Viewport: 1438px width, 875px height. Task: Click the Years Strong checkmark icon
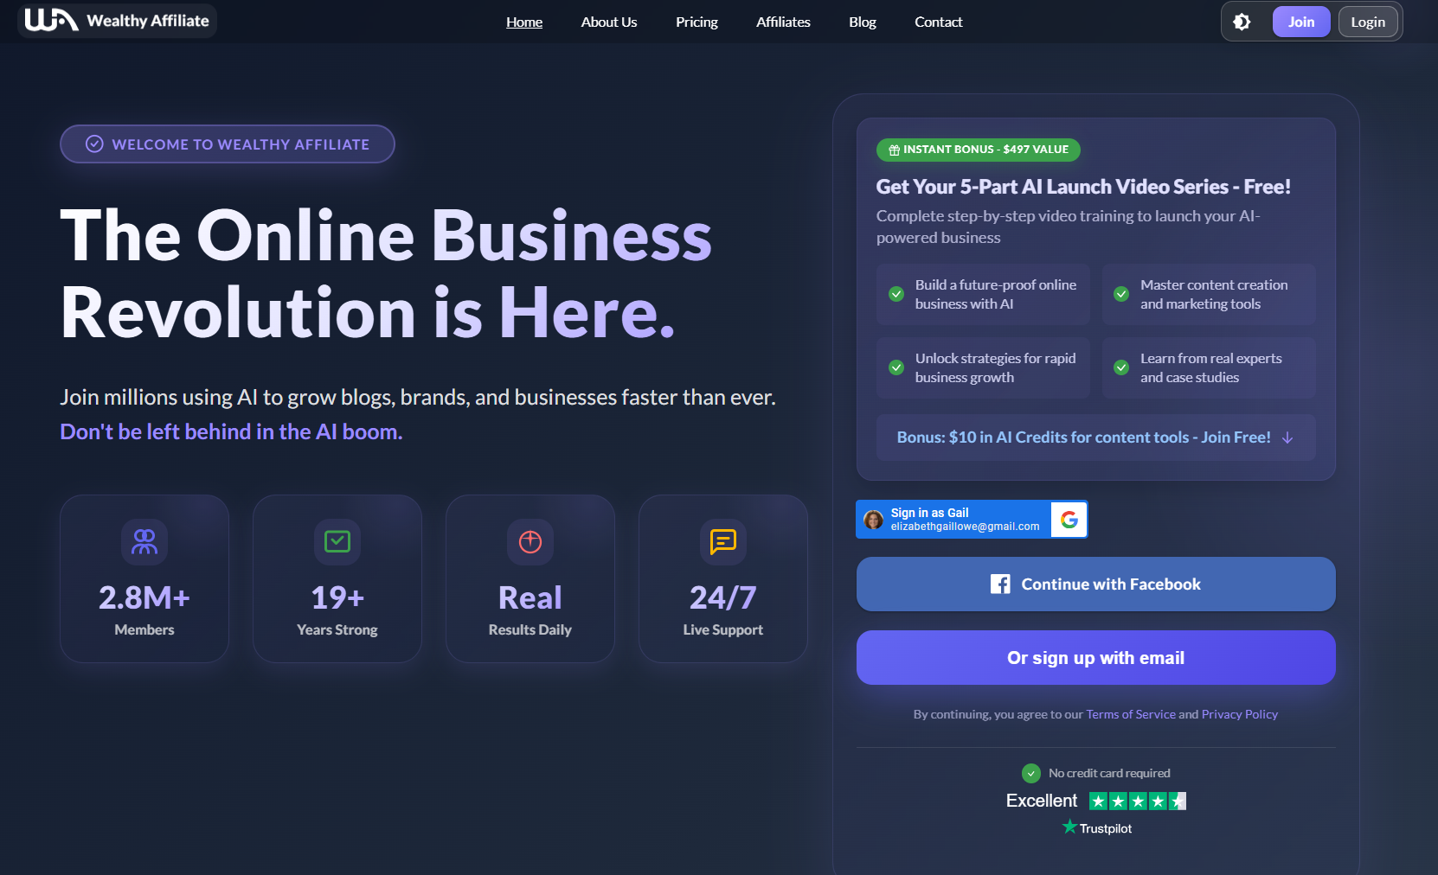point(337,541)
